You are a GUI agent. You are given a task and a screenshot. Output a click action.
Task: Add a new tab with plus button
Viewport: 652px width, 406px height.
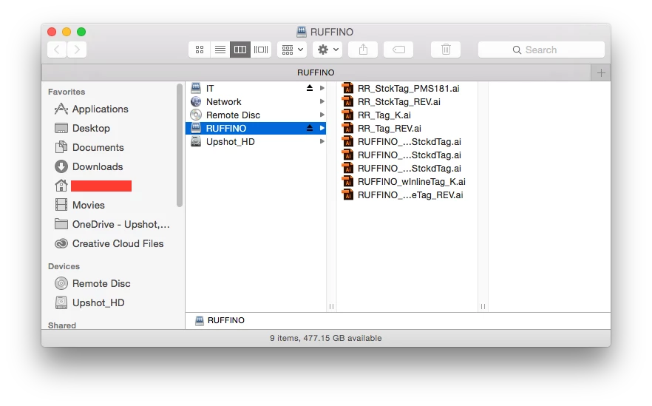(x=601, y=72)
